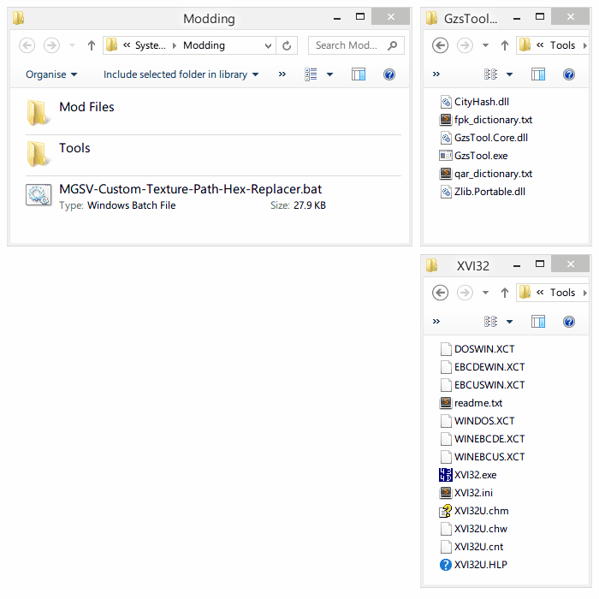Change view layout icon in GzsTool window
The height and width of the screenshot is (599, 599).
pyautogui.click(x=490, y=74)
